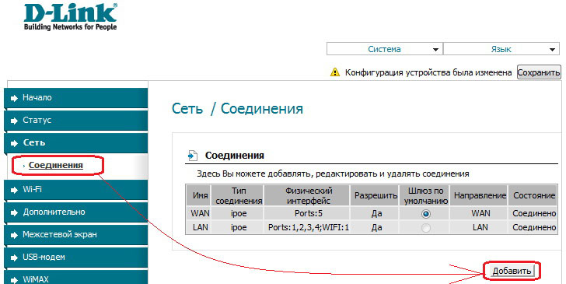Click the Сохранить button
566x284 pixels.
[x=539, y=72]
